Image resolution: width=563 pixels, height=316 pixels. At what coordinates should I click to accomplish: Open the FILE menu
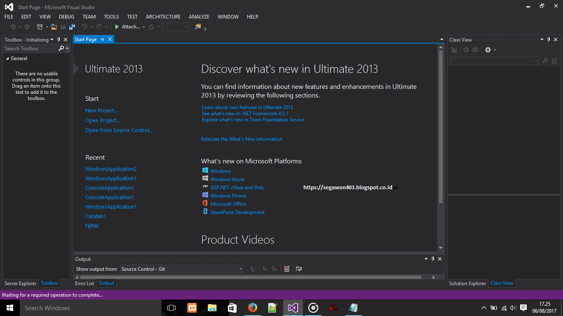coord(9,17)
